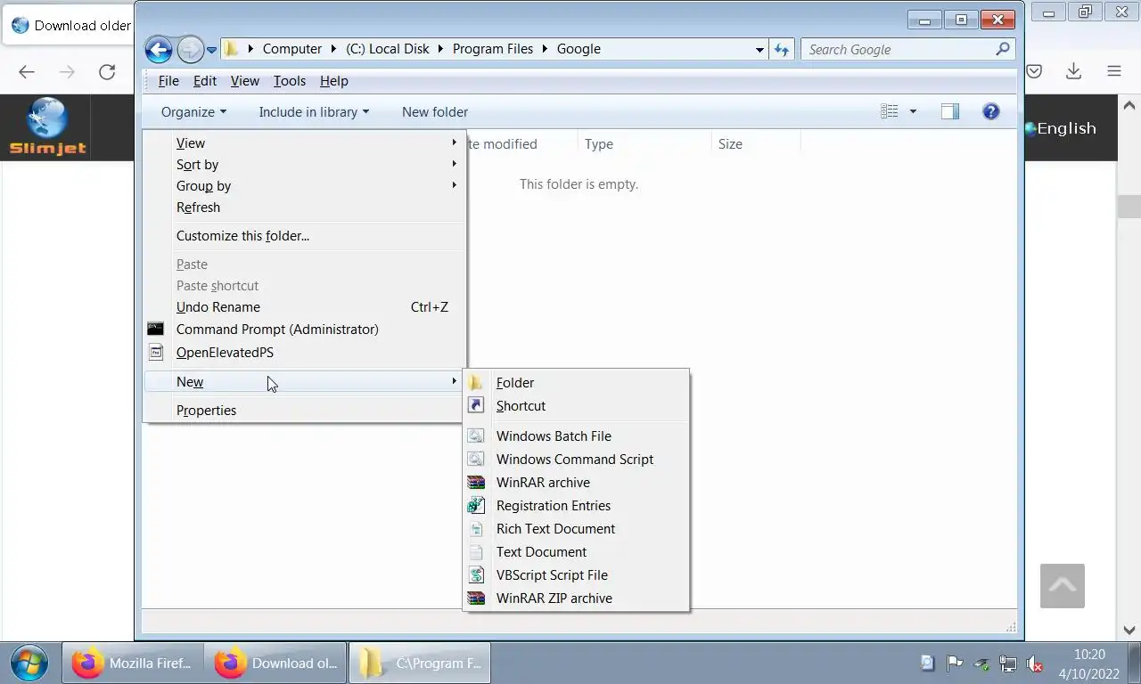
Task: Click the muted volume tray icon
Action: pyautogui.click(x=1035, y=664)
